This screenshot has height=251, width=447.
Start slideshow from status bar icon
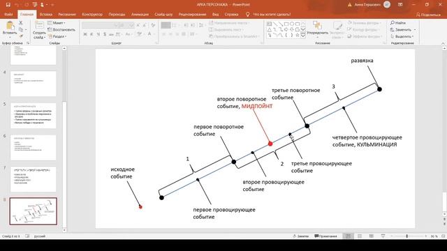(x=383, y=236)
